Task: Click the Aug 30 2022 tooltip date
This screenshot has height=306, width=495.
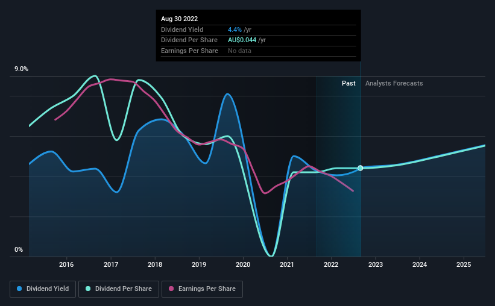Action: click(179, 19)
